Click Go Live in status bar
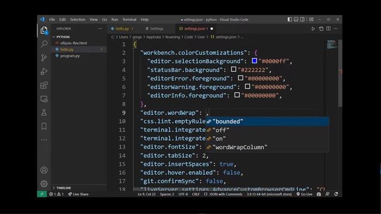Viewport: 381px width, 214px height. pyautogui.click(x=304, y=194)
